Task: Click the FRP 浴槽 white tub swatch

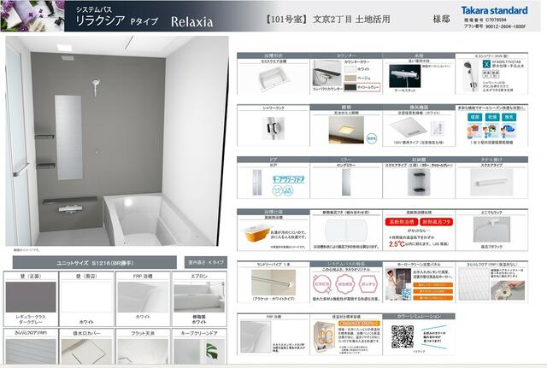Action: tap(143, 297)
